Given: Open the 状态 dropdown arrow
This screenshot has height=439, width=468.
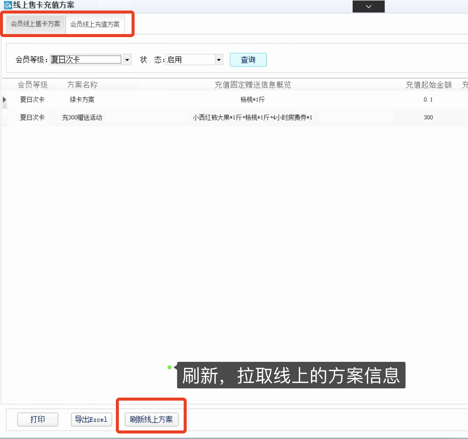Looking at the screenshot, I should tap(219, 60).
